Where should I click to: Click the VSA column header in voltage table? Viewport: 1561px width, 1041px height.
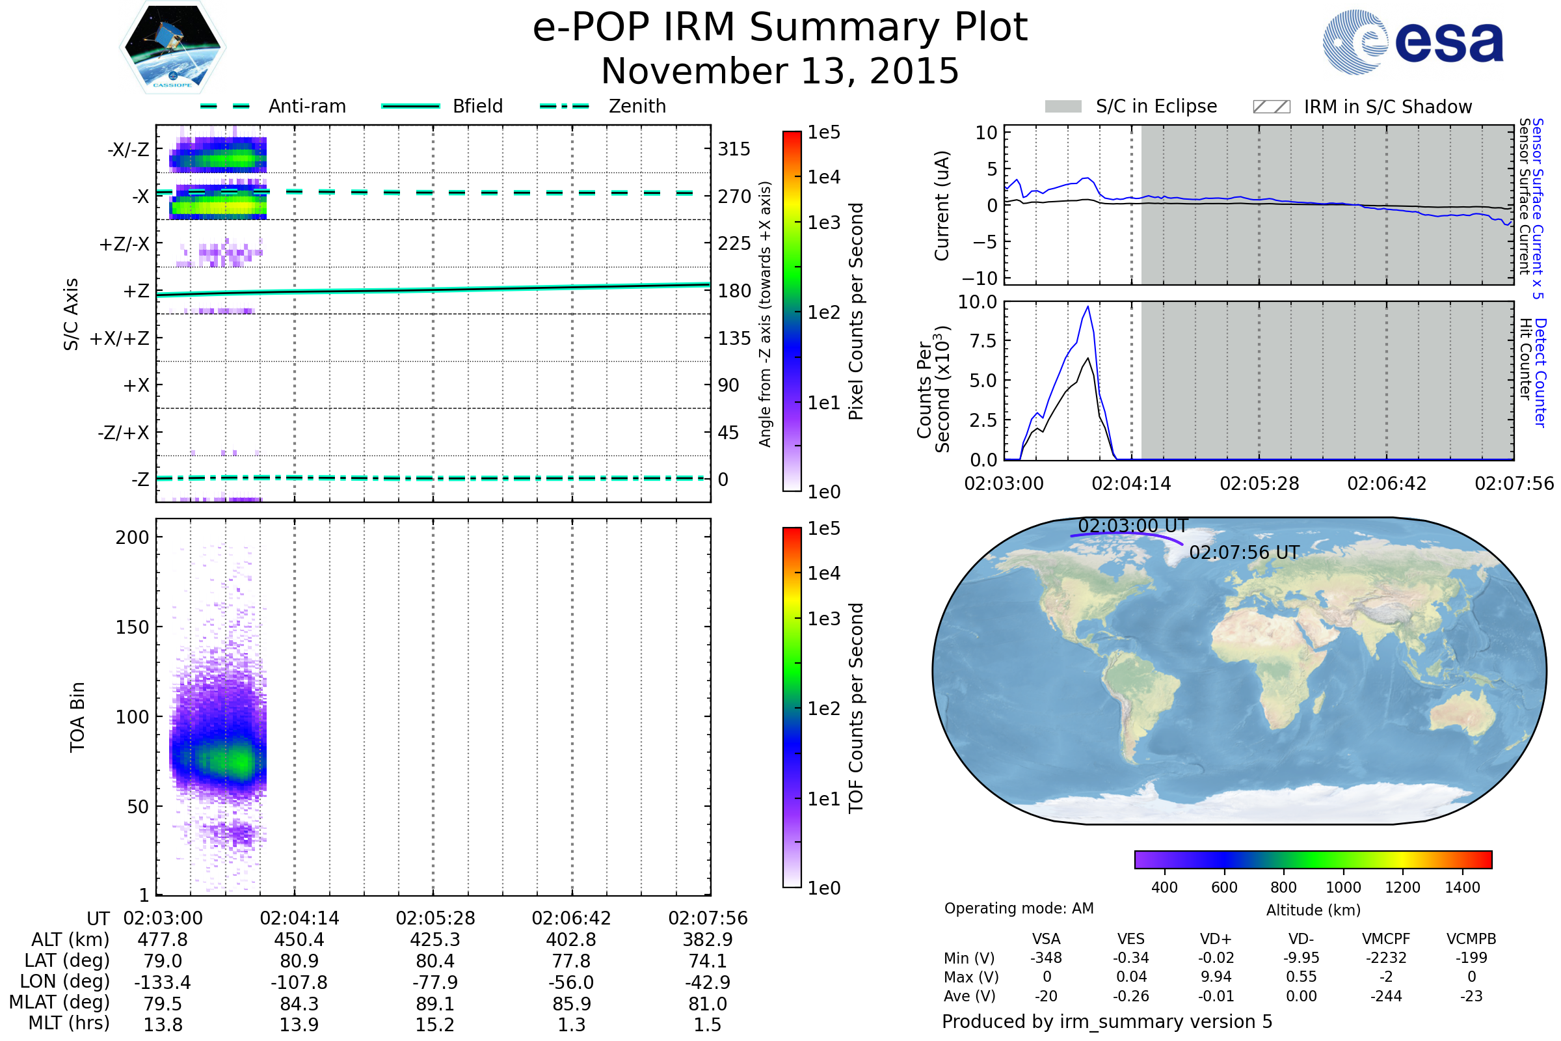pos(1046,939)
